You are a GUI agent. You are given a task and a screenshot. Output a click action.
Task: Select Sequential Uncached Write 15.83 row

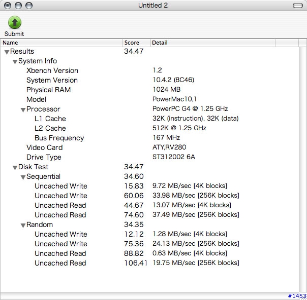pos(149,186)
